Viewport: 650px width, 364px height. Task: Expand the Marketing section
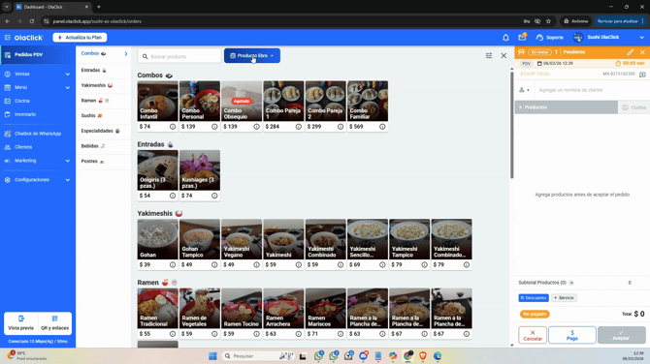point(37,161)
